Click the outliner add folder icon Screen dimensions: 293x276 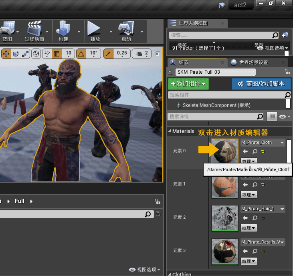point(285,35)
